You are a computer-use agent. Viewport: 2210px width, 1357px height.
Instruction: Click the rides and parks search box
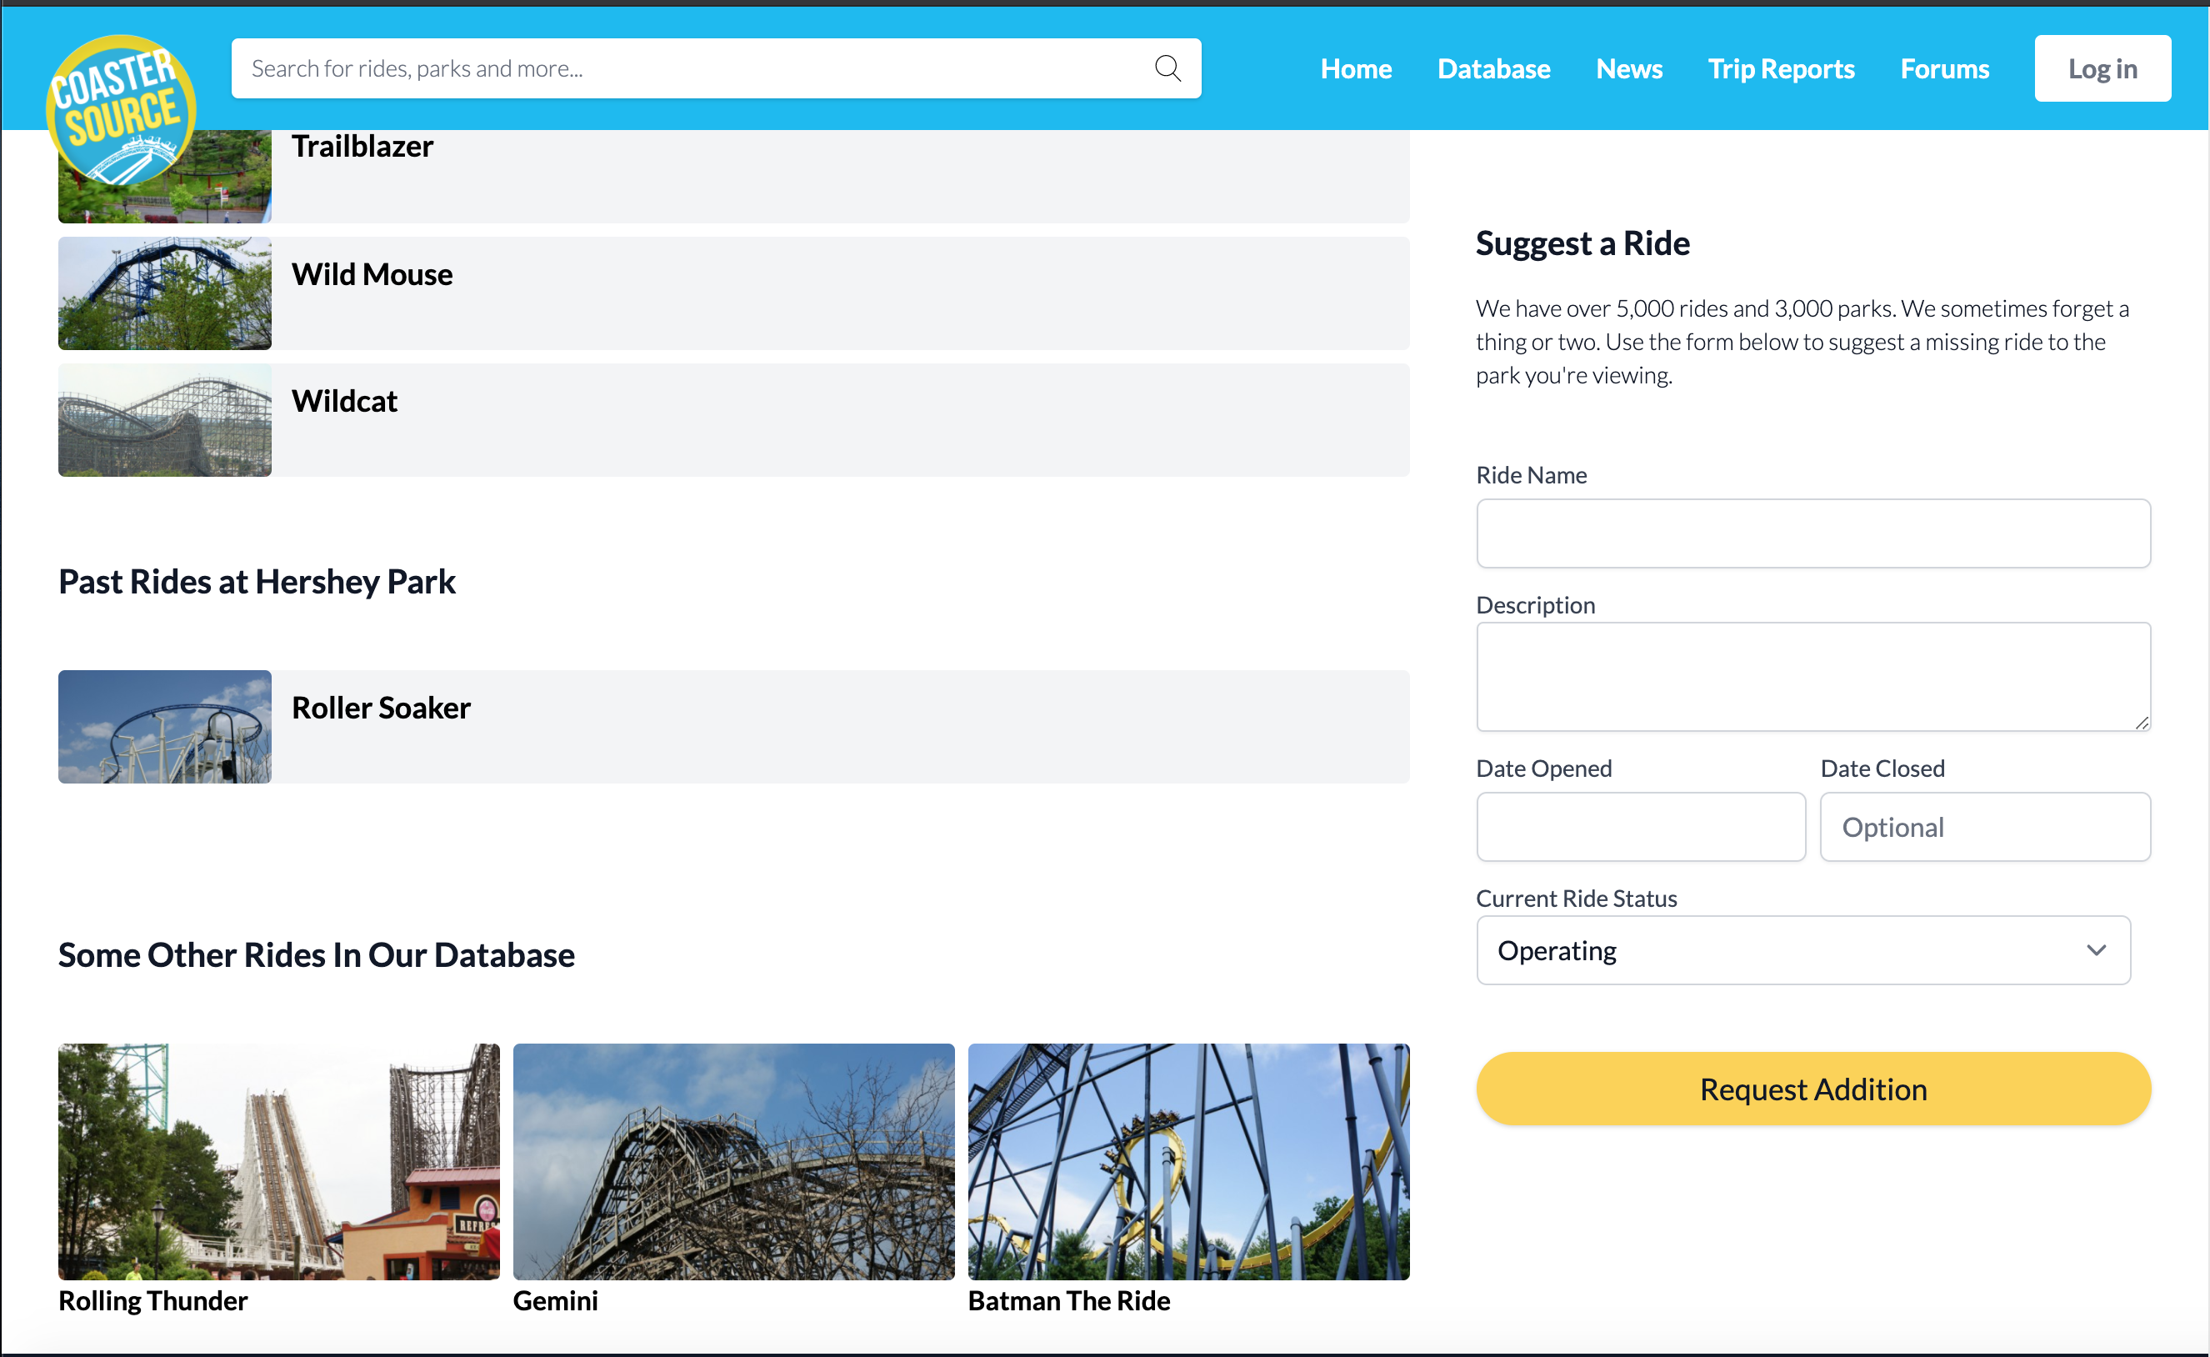click(x=691, y=68)
